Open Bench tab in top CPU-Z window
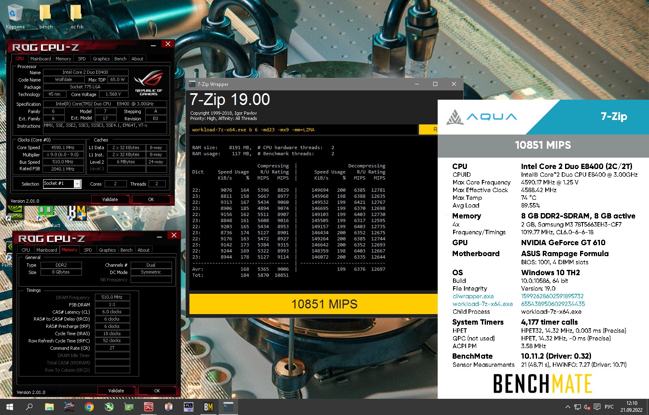 [x=120, y=59]
